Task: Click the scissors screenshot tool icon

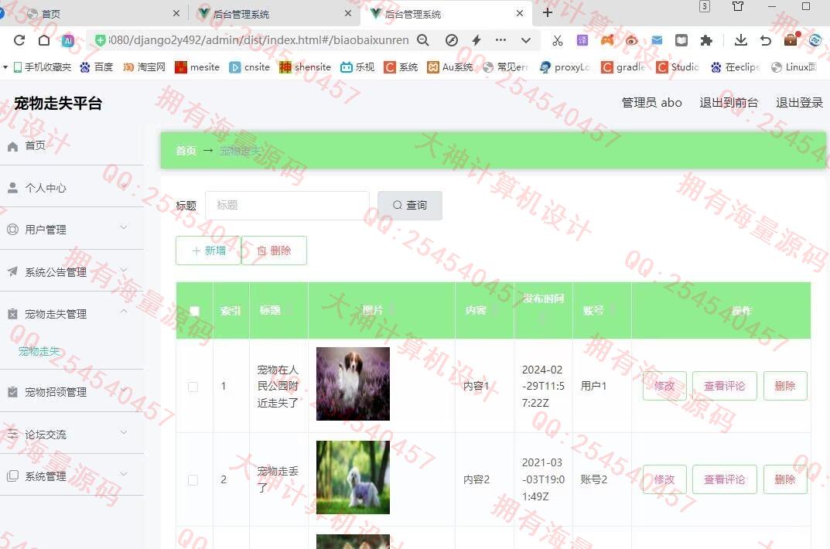Action: click(x=558, y=41)
